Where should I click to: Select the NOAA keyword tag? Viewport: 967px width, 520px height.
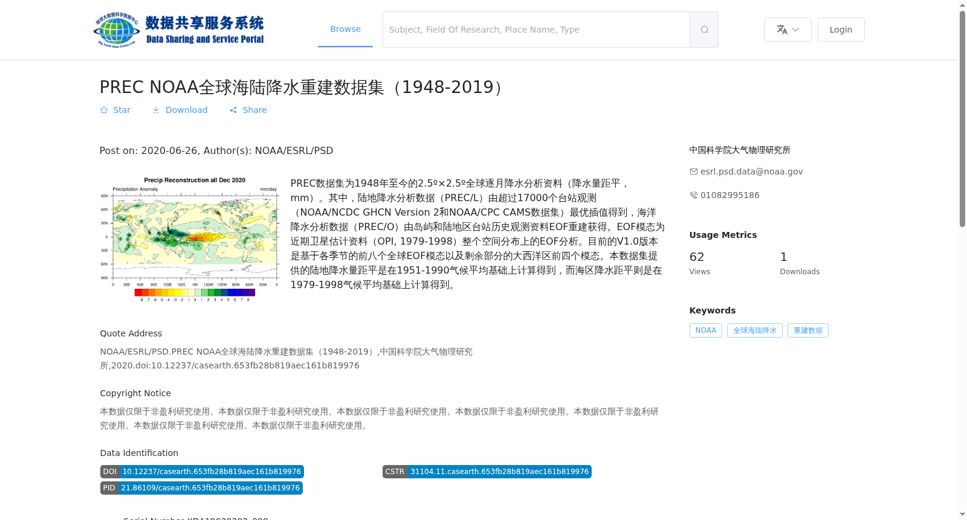(x=705, y=330)
